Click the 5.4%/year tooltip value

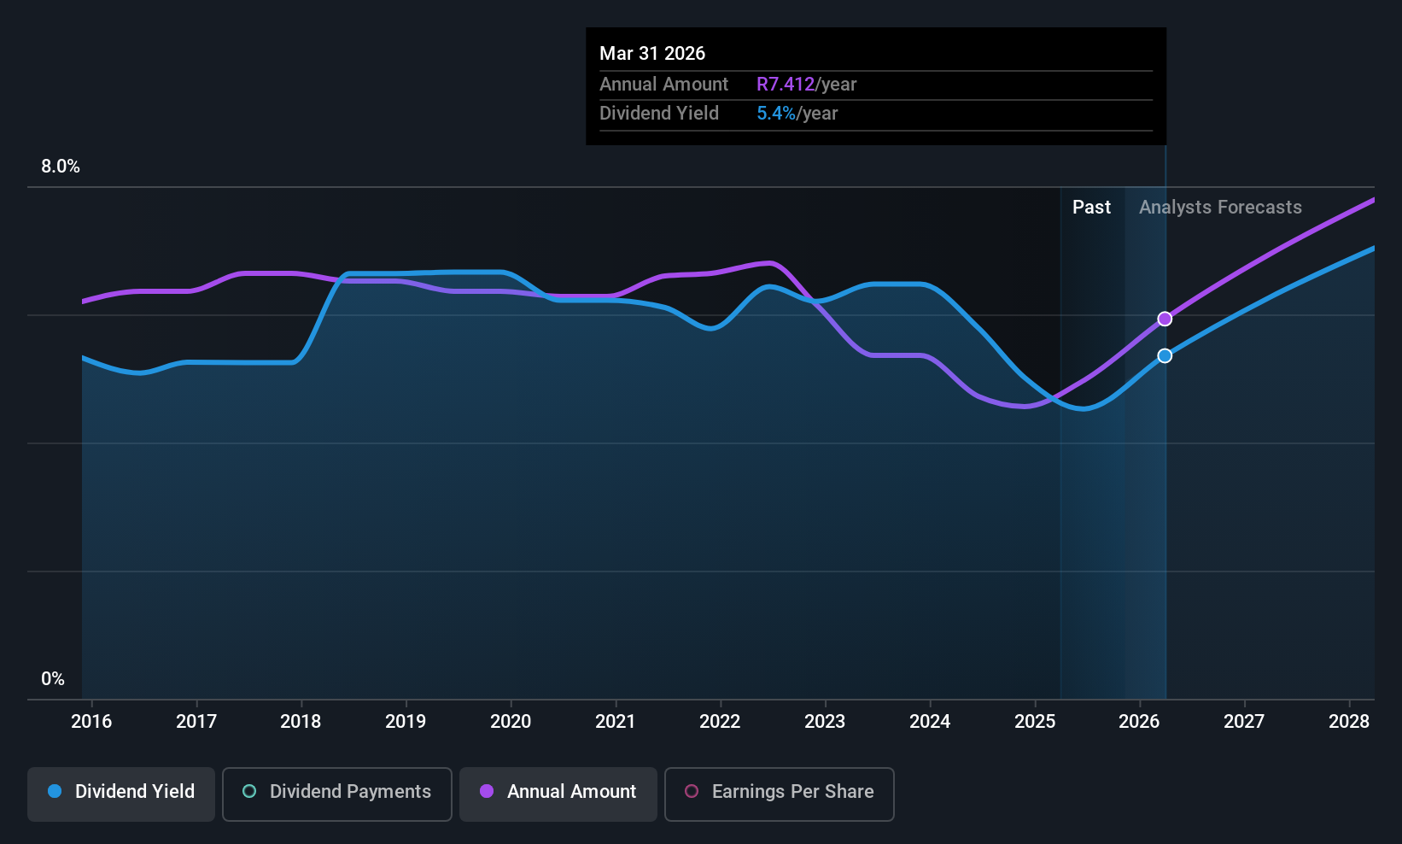pos(797,114)
